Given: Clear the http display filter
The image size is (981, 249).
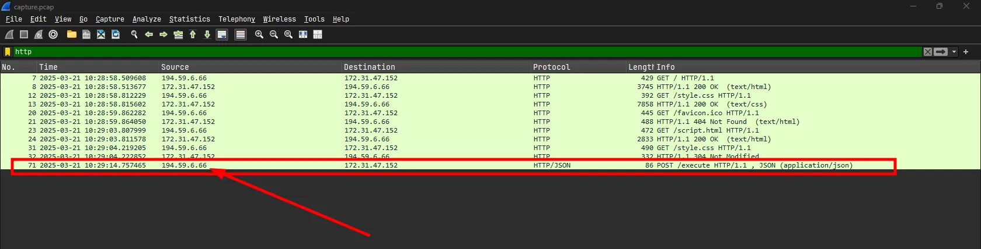Looking at the screenshot, I should pos(927,52).
